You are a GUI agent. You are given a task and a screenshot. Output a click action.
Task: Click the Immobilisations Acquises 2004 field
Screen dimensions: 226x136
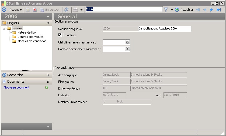[x=164, y=29]
